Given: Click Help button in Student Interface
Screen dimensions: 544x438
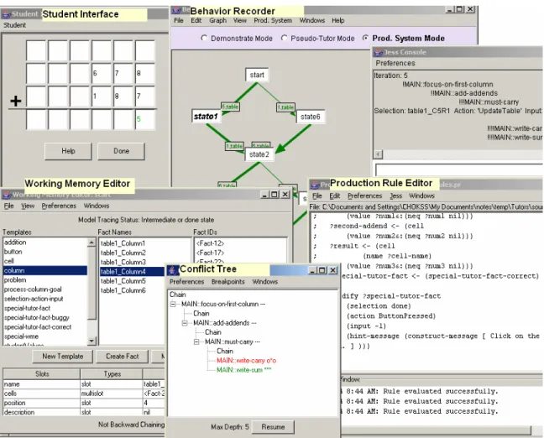Looking at the screenshot, I should pos(68,151).
